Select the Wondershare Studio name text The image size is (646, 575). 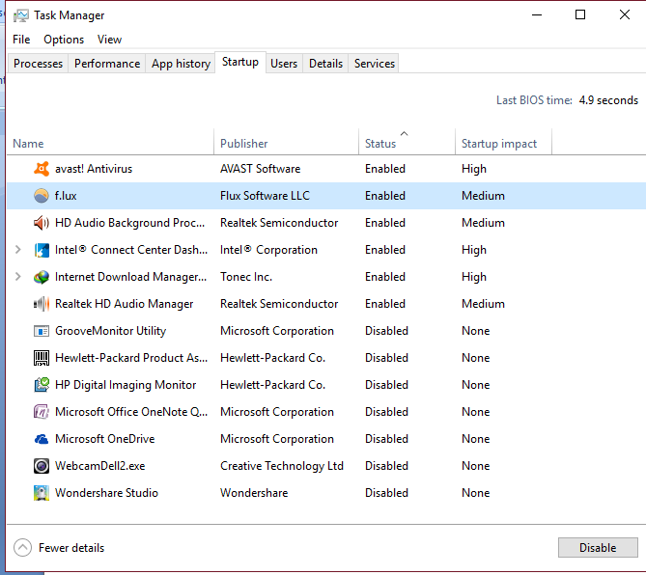tap(107, 493)
